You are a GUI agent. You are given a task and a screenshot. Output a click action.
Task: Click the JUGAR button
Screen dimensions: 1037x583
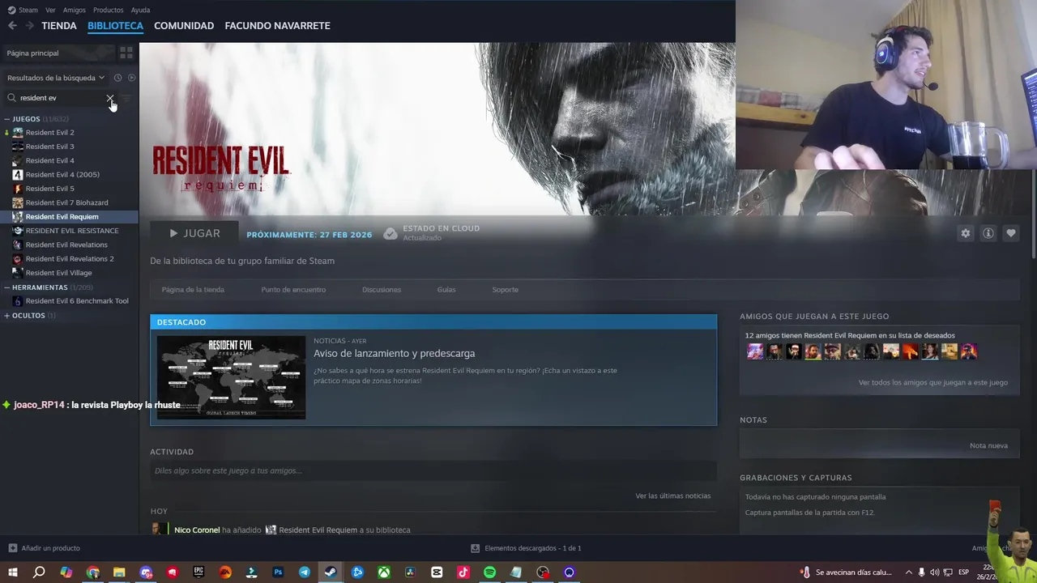point(194,233)
